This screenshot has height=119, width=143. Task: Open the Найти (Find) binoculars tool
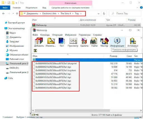point(94,42)
